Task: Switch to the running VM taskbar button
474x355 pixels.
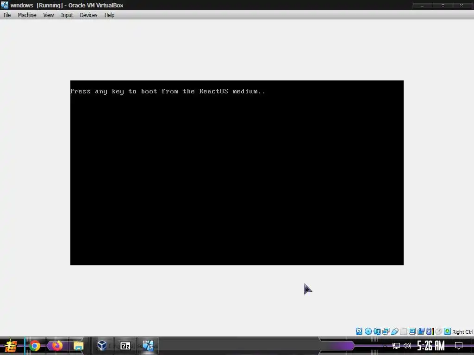Action: 148,346
